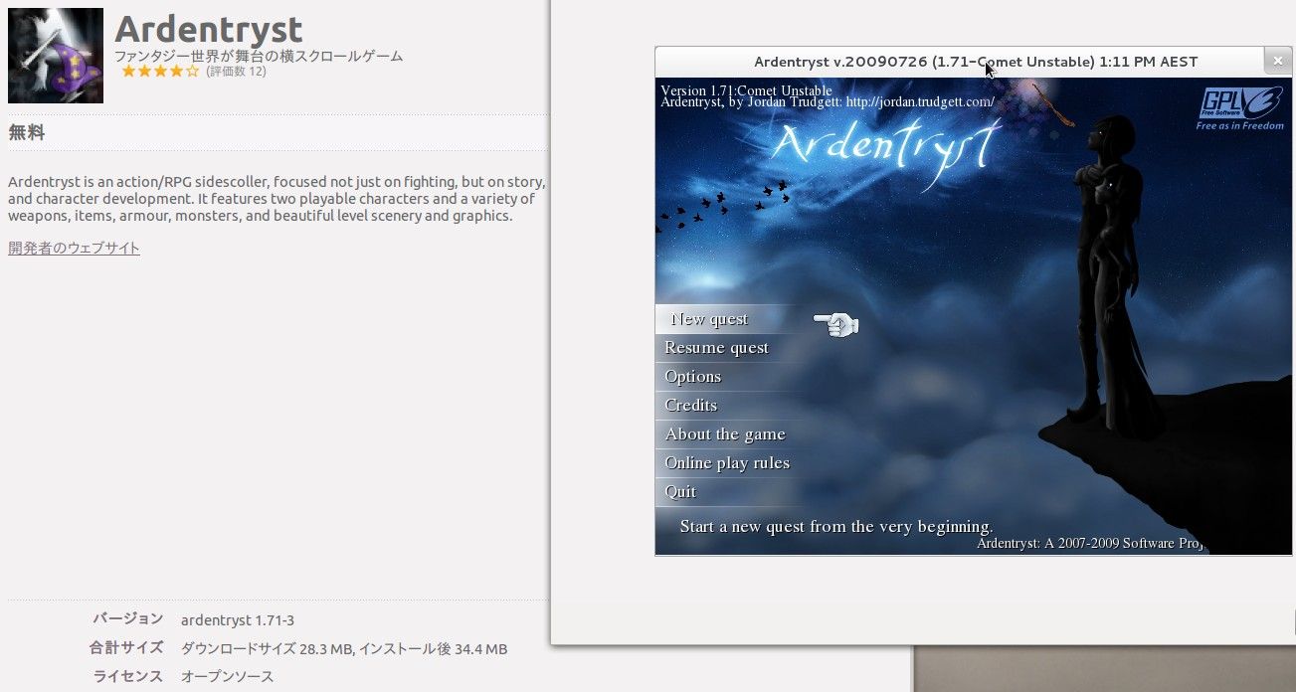Click the 無料 price label
Viewport: 1296px width, 692px height.
coord(26,132)
